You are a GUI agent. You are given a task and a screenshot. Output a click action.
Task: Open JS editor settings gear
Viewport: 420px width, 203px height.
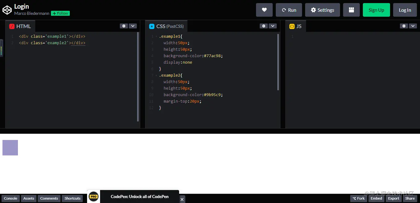tap(404, 26)
